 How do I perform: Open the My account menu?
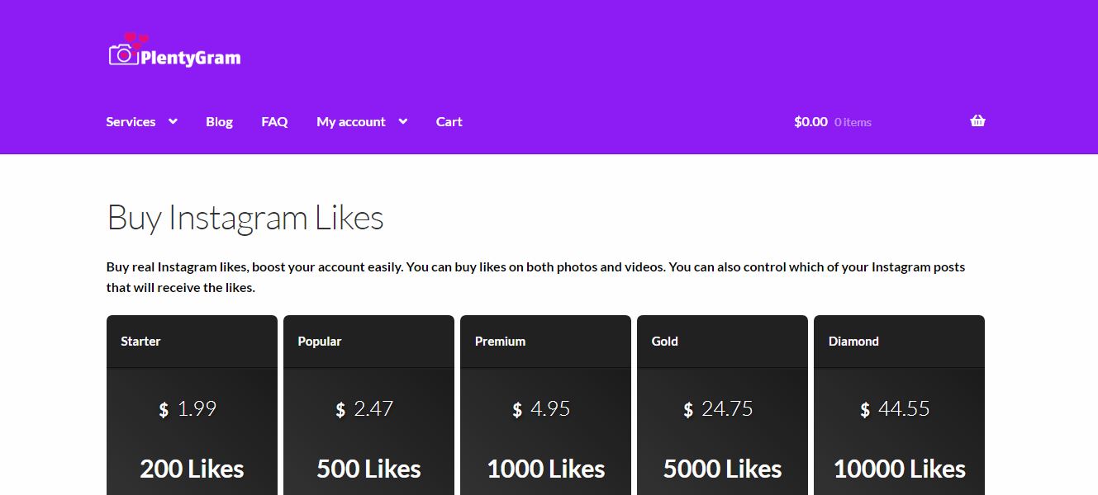click(350, 121)
